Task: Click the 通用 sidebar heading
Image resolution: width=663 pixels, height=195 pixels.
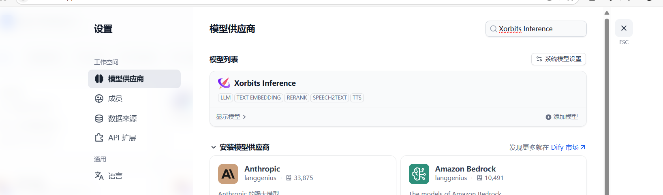Action: pyautogui.click(x=100, y=159)
